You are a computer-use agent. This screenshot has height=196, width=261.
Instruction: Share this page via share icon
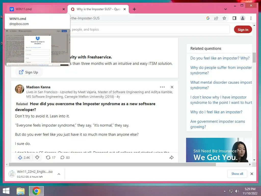216,18
